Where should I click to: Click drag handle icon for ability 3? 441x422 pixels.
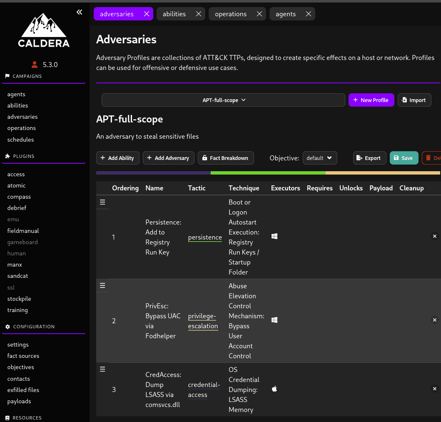[102, 369]
